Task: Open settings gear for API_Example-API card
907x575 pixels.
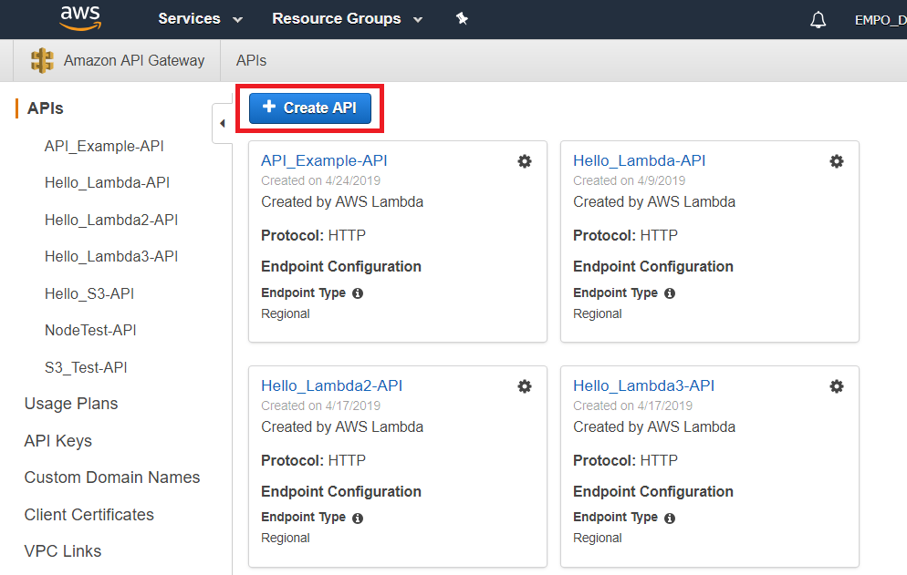Action: click(525, 161)
